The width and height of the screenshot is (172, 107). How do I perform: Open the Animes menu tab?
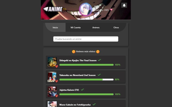pos(96,27)
